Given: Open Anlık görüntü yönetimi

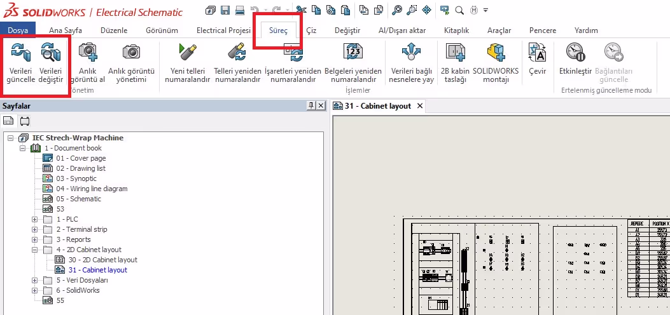Looking at the screenshot, I should [131, 53].
